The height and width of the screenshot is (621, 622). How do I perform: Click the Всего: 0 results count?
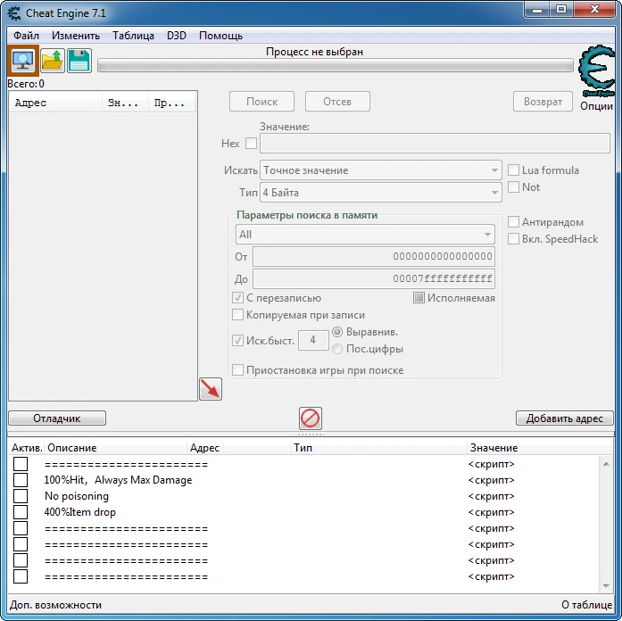click(x=26, y=84)
